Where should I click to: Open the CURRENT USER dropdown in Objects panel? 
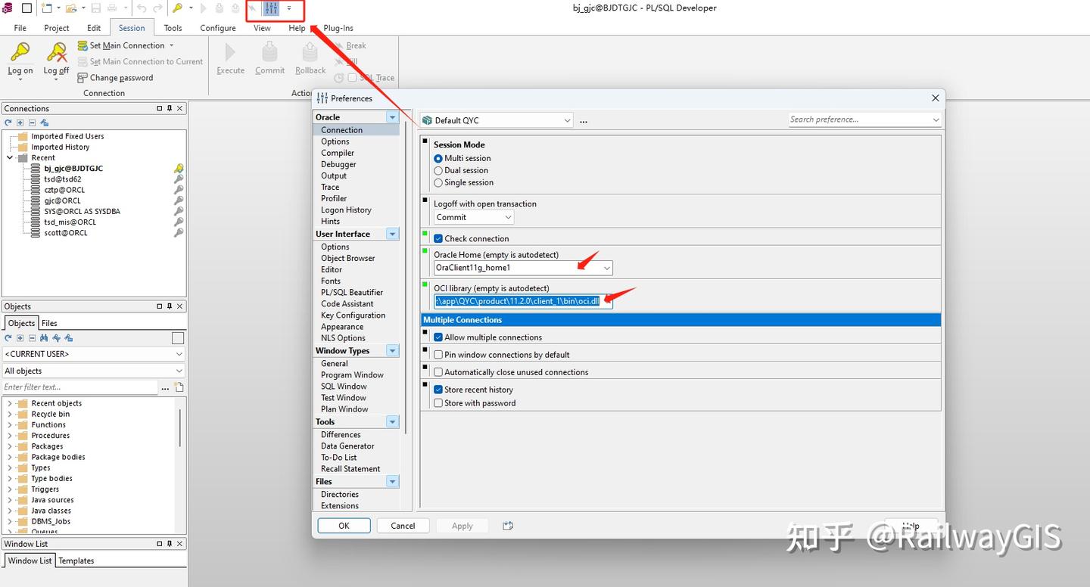tap(93, 354)
